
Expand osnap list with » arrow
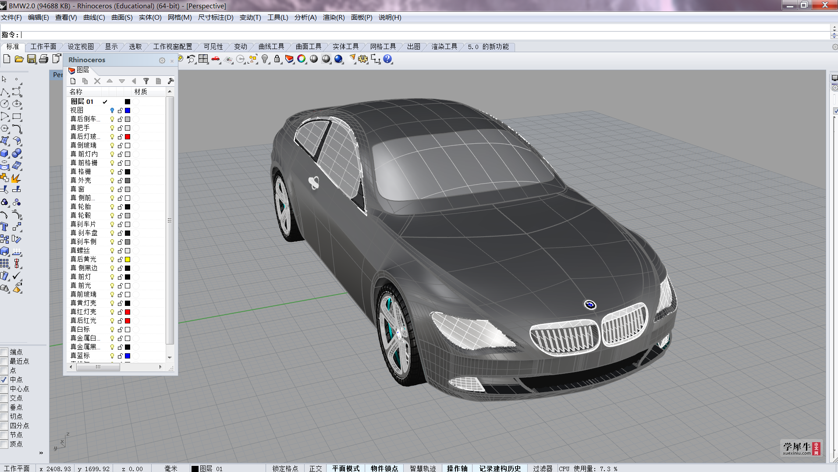[x=41, y=453]
